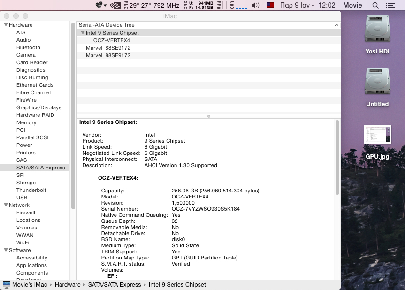Select Graphics/Displays in the sidebar
This screenshot has height=290, width=405.
point(39,107)
